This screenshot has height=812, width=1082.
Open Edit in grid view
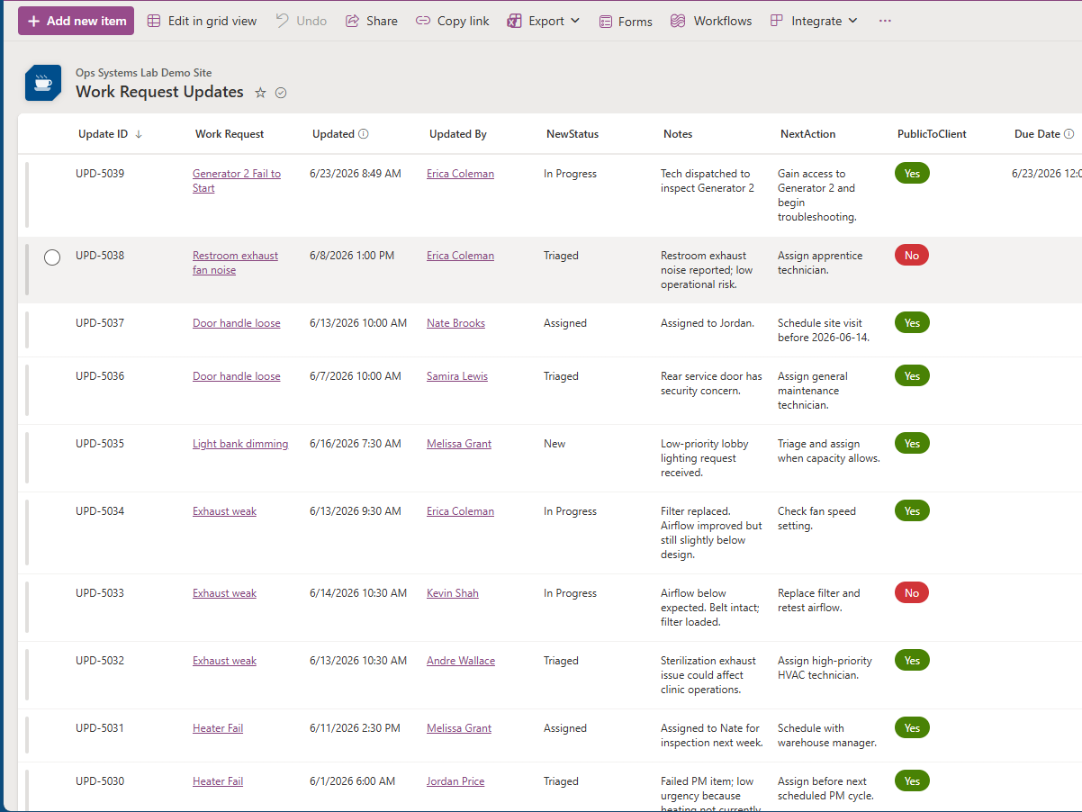pyautogui.click(x=203, y=21)
